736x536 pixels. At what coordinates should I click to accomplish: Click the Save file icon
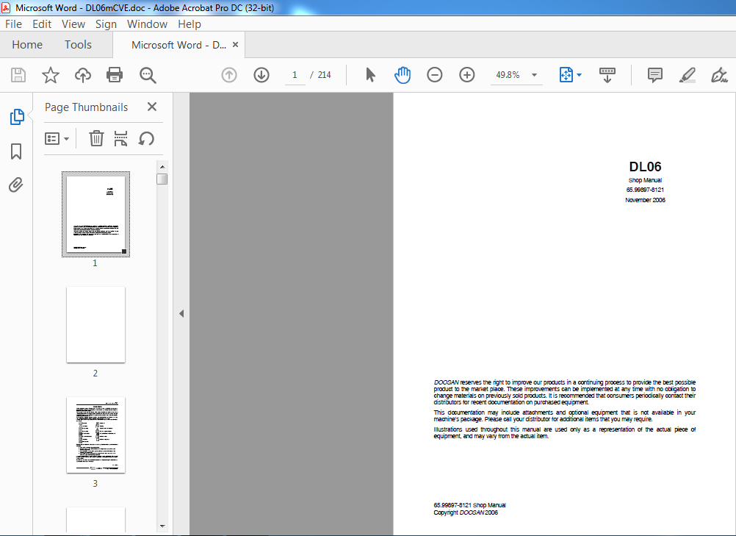coord(18,75)
